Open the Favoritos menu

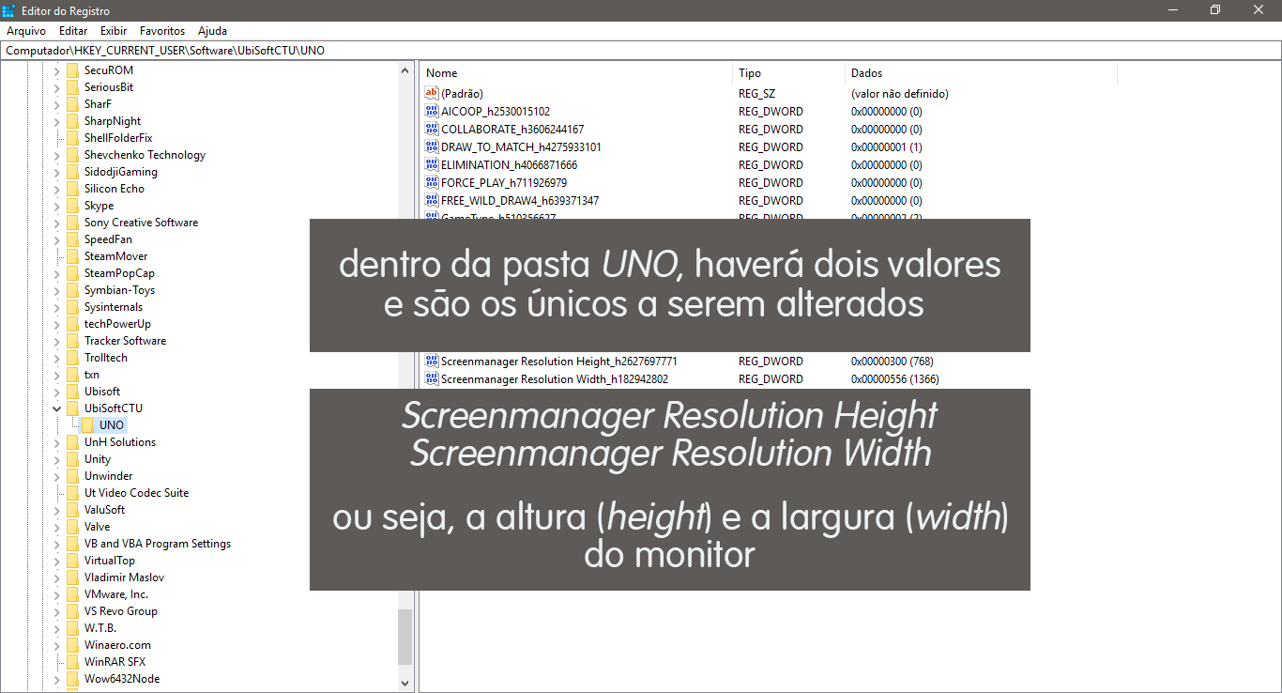162,31
